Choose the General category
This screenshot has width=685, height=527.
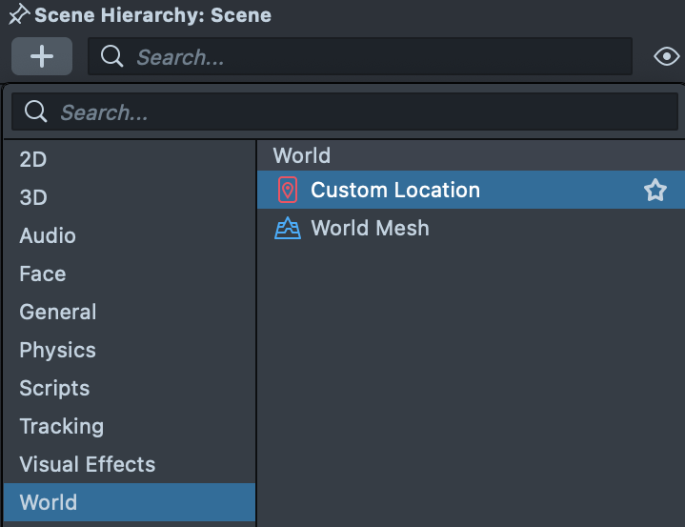pos(58,312)
